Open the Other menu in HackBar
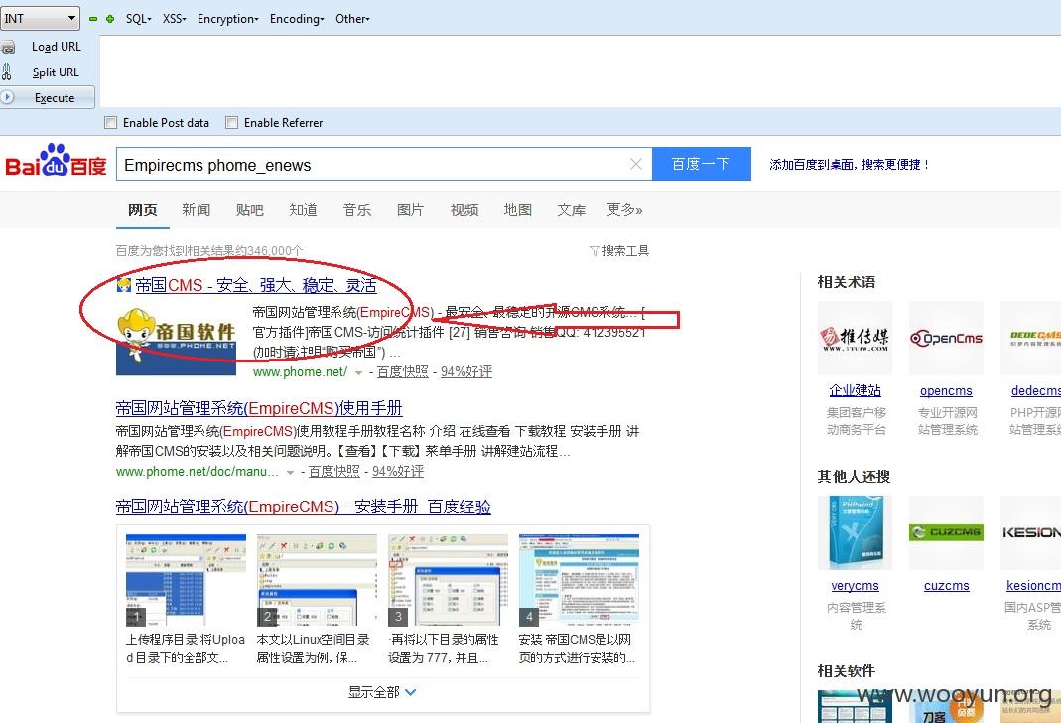 tap(352, 19)
